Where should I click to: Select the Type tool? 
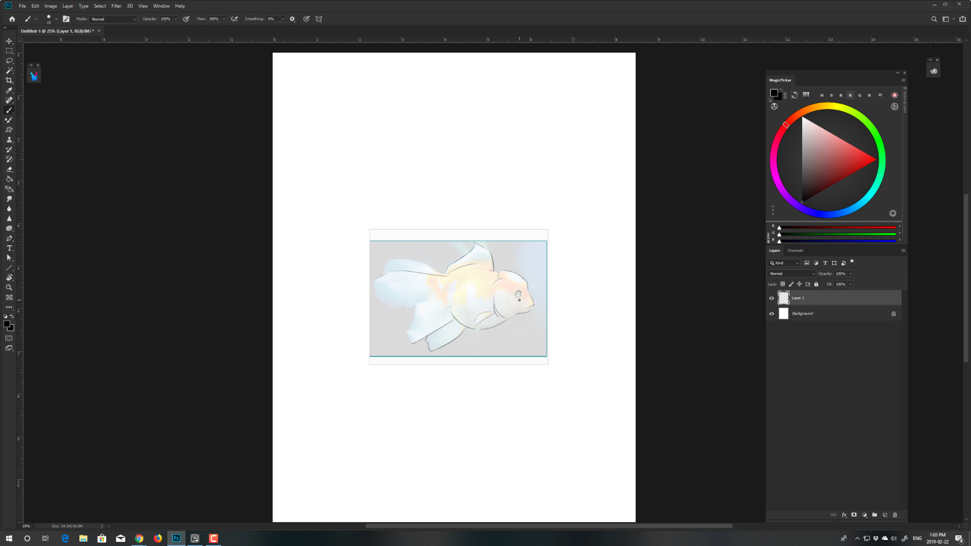9,248
